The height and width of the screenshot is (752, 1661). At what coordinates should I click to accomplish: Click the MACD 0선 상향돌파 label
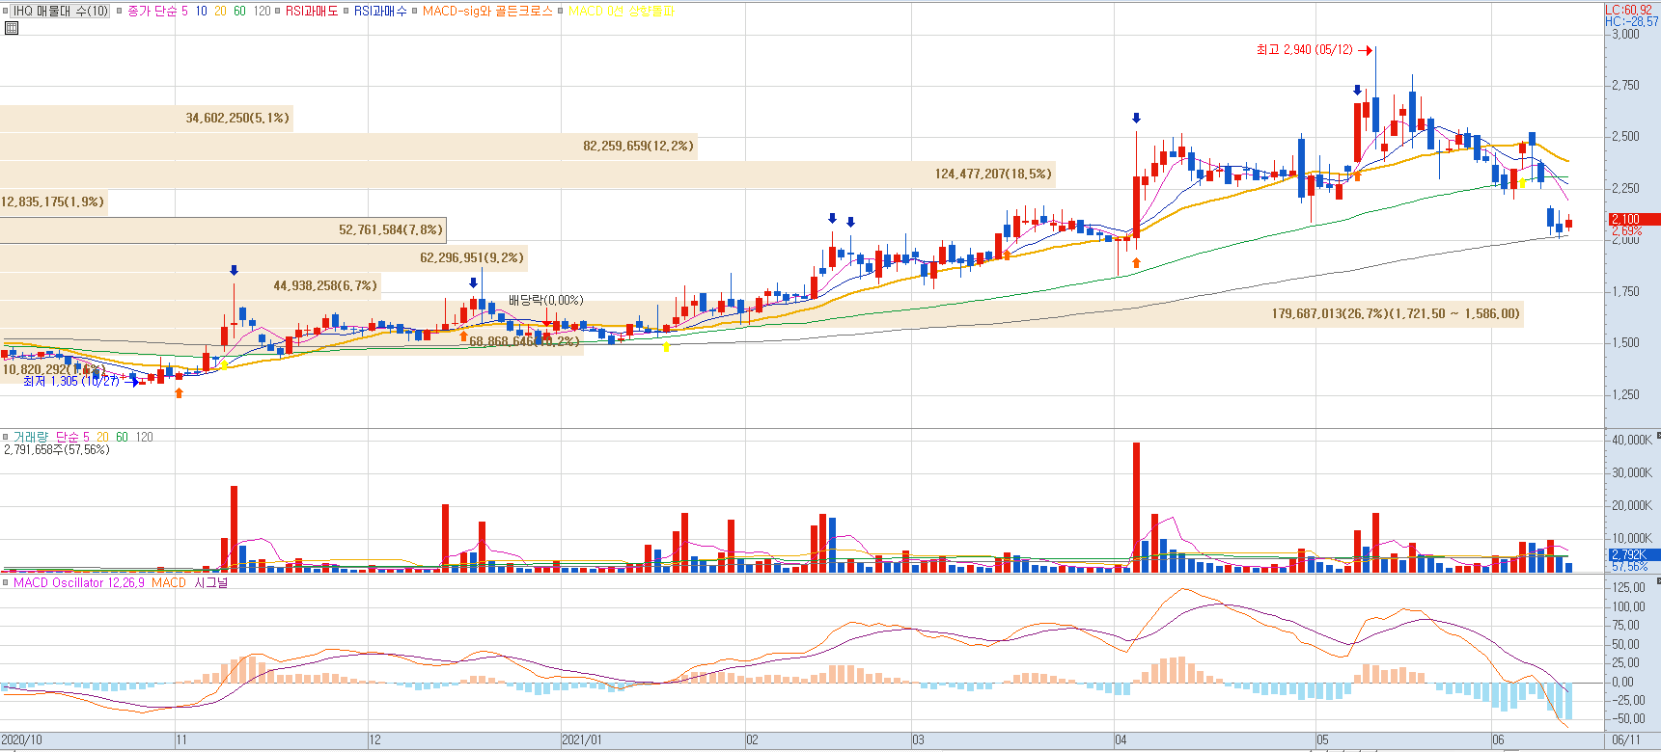tap(622, 12)
